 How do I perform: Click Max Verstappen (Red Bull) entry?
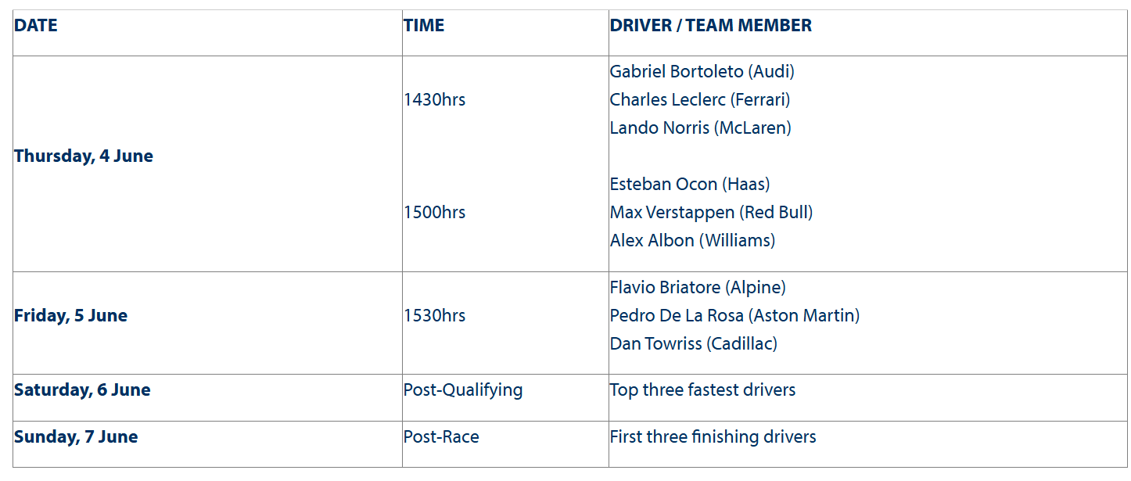point(712,212)
